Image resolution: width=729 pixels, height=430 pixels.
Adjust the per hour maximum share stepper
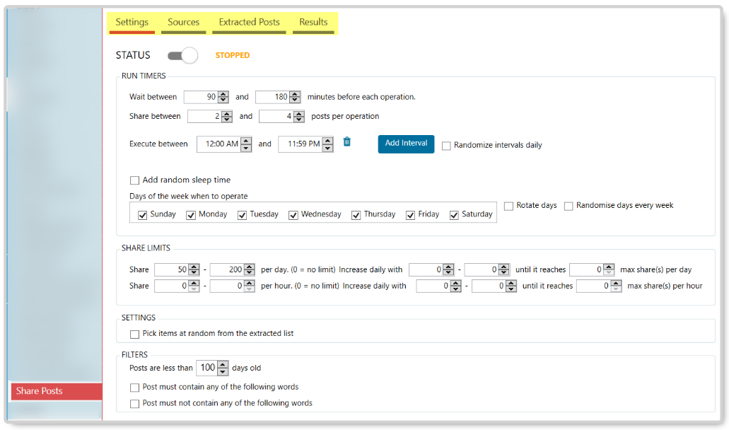point(249,286)
